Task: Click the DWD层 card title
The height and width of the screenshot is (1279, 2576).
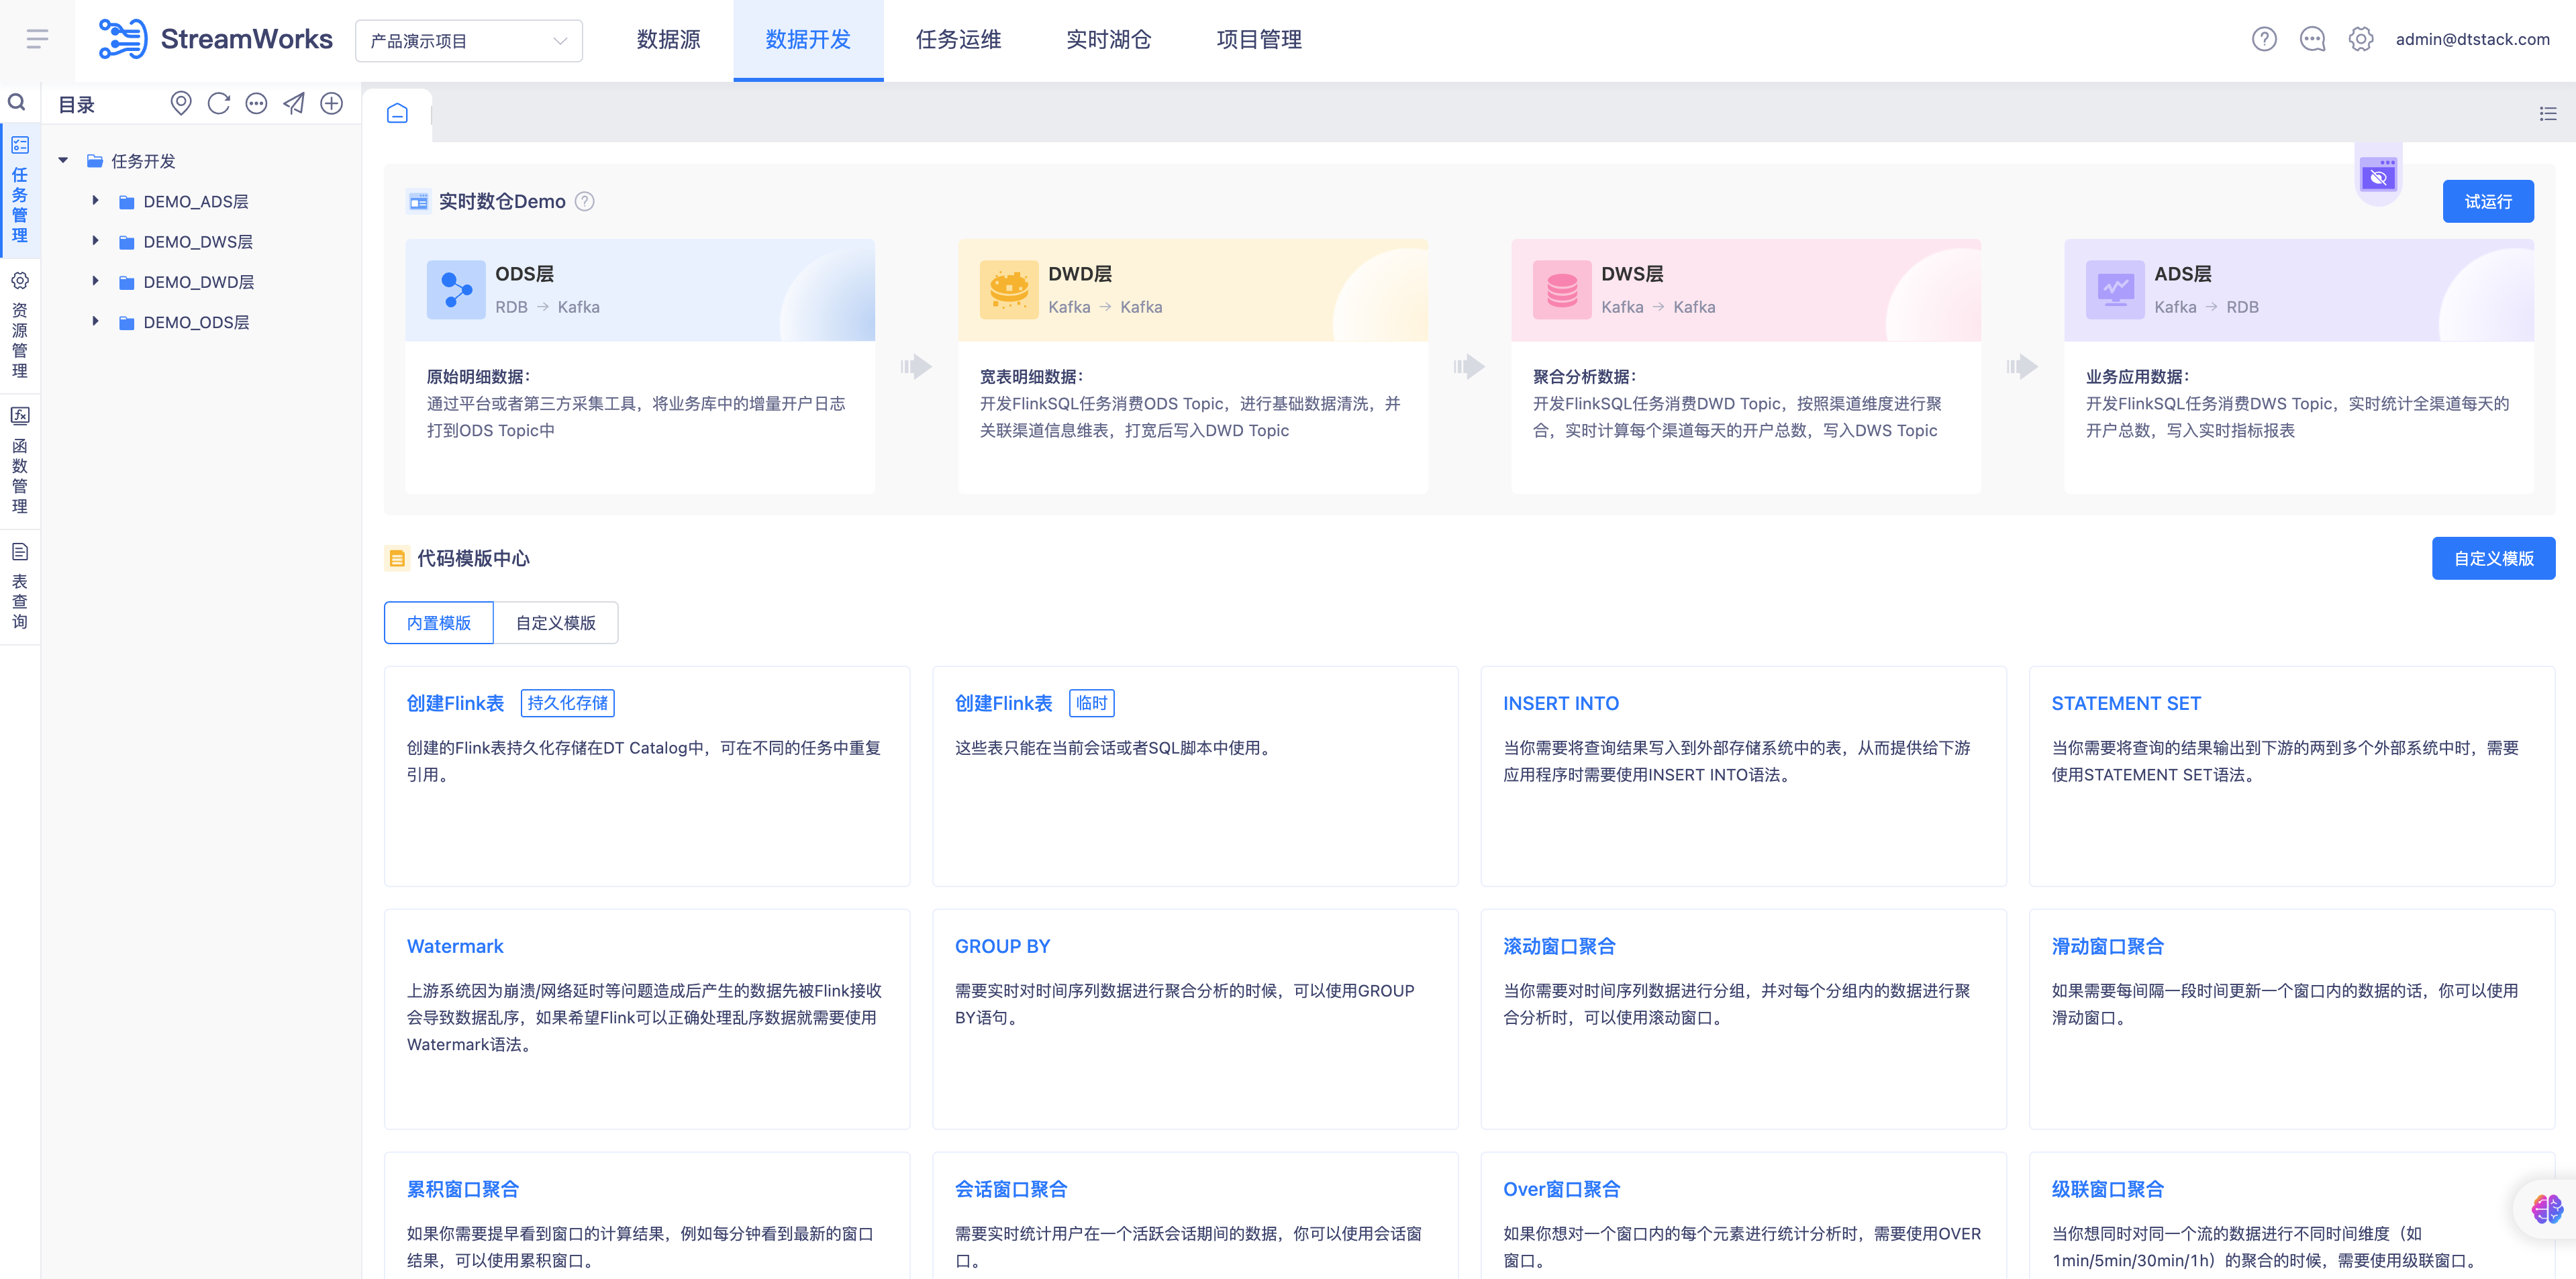Action: click(1079, 274)
